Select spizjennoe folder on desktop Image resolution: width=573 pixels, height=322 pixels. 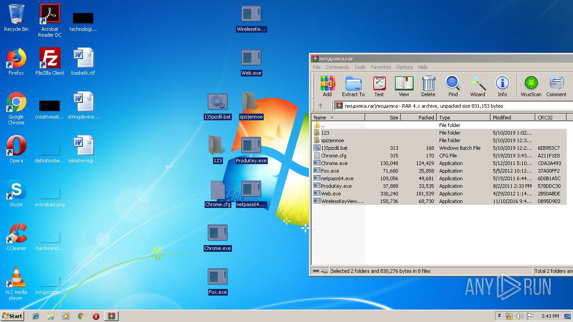pyautogui.click(x=251, y=106)
